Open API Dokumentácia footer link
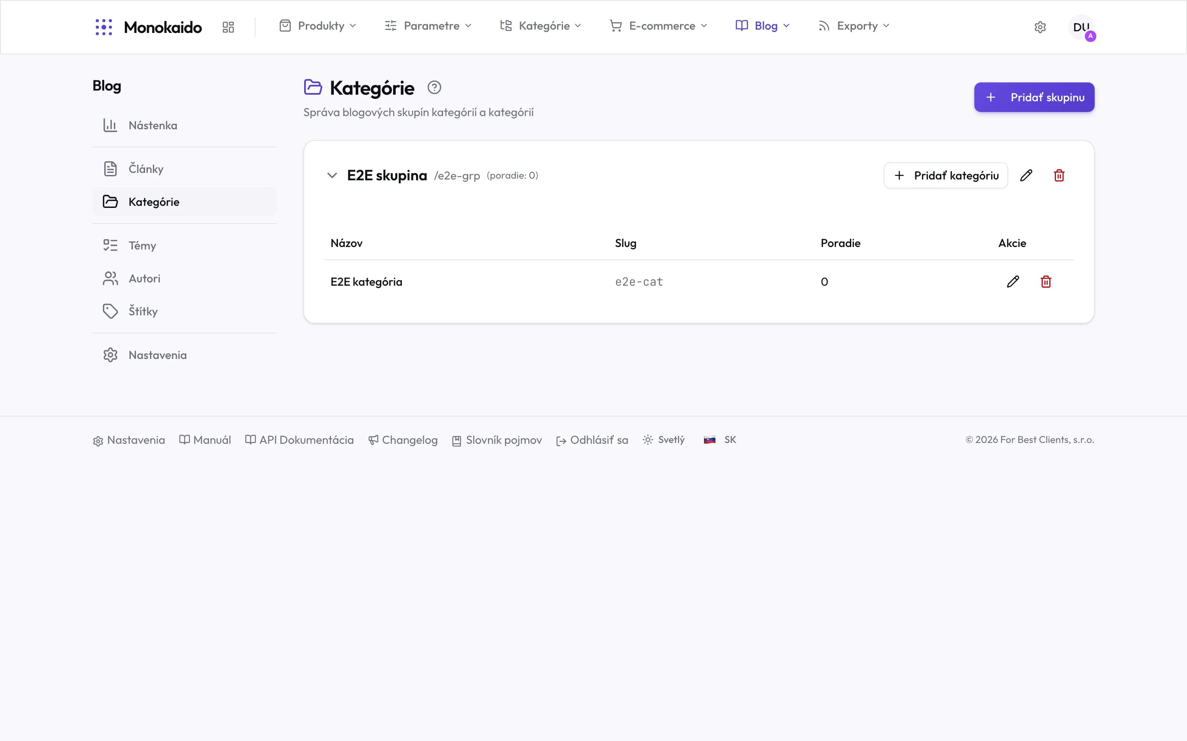The image size is (1187, 741). (299, 440)
